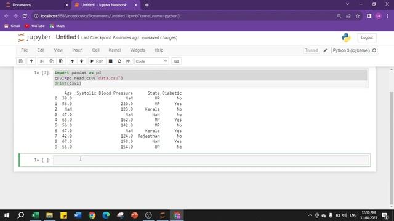Click the Jupyter logo
Viewport: 394px width, 221px height.
click(34, 37)
